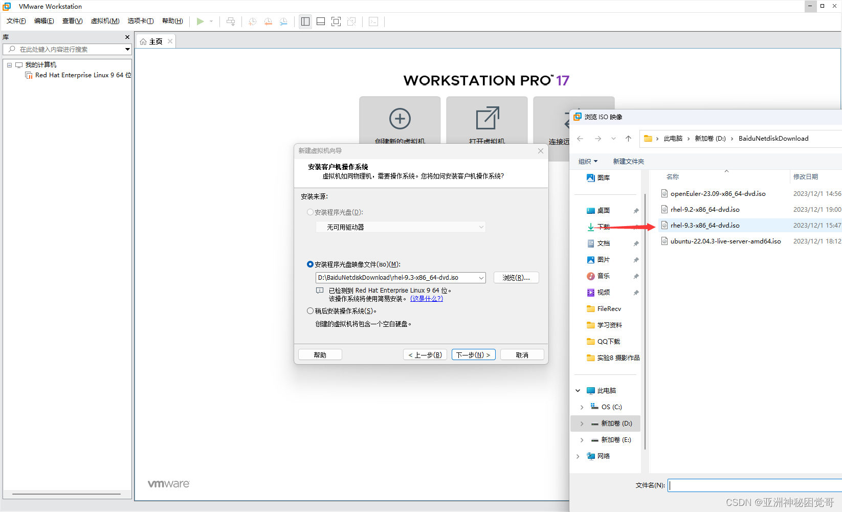This screenshot has height=512, width=842.
Task: Click the forward arrow in ISO browser
Action: point(597,139)
